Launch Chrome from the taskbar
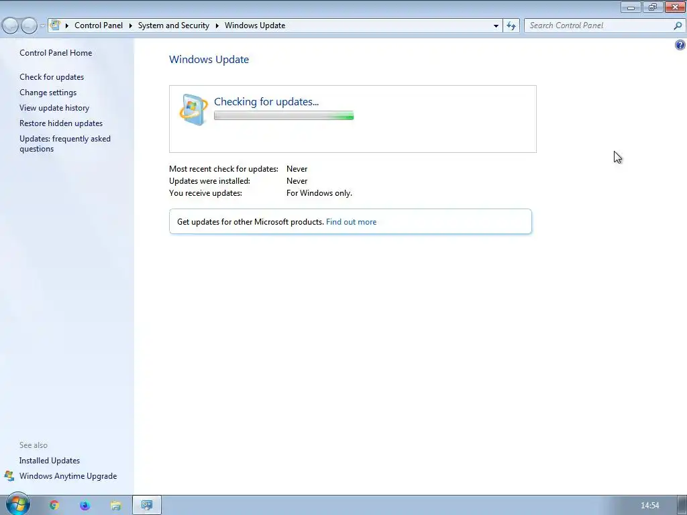Screen dimensions: 687x515 [54, 506]
